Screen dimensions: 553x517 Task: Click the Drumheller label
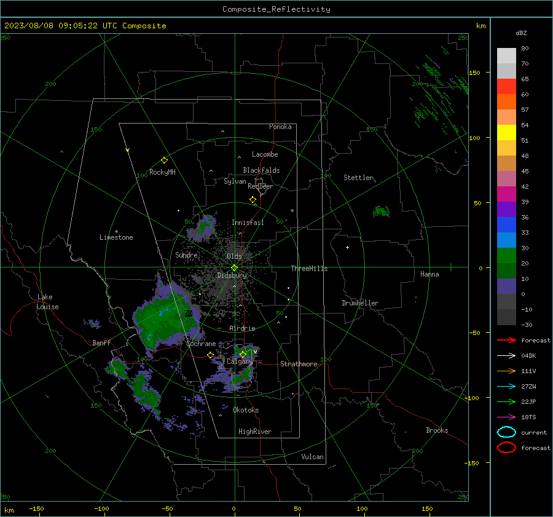pyautogui.click(x=360, y=303)
